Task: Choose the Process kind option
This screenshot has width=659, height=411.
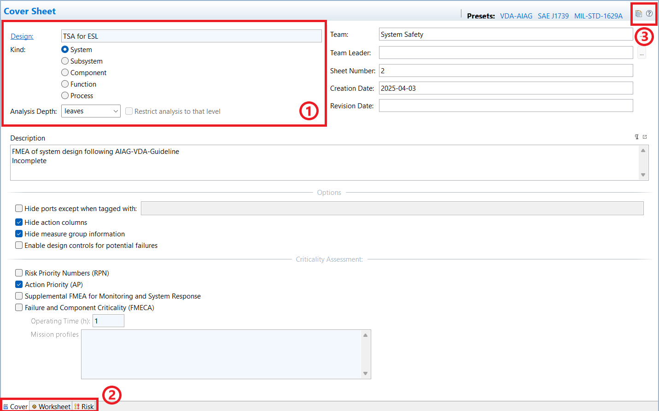Action: (x=65, y=96)
